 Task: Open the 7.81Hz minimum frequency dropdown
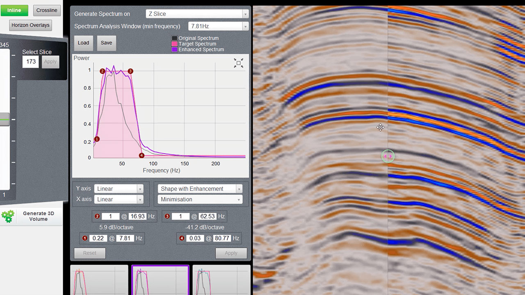pos(218,26)
